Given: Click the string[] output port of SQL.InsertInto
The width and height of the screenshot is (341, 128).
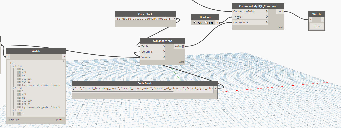Looking at the screenshot, I should pyautogui.click(x=179, y=46).
